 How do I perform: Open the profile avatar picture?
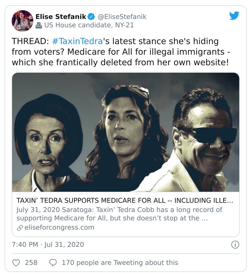coord(22,21)
